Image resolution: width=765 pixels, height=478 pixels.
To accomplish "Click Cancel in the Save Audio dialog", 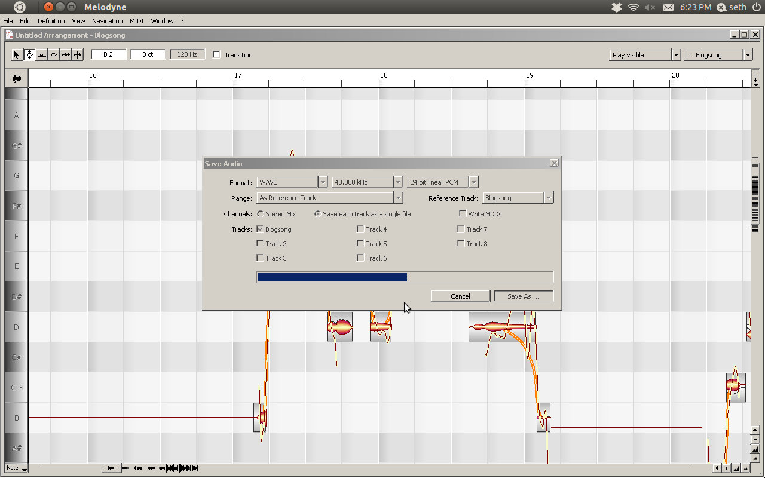I will pos(460,296).
